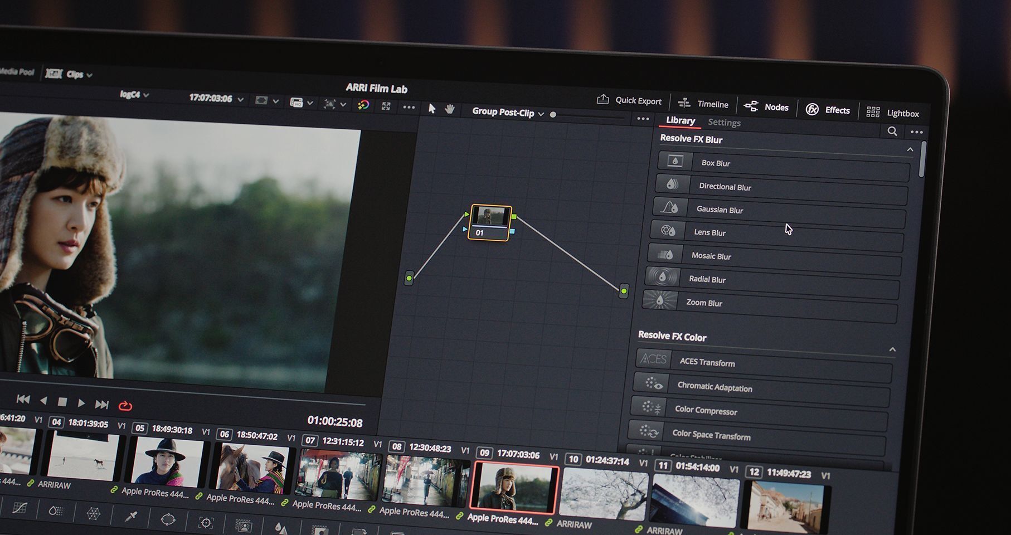
Task: Toggle the Effects panel
Action: pos(828,110)
